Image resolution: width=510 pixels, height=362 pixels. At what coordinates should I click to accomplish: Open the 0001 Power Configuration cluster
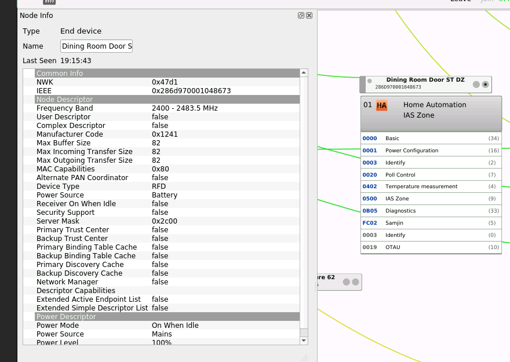[431, 151]
